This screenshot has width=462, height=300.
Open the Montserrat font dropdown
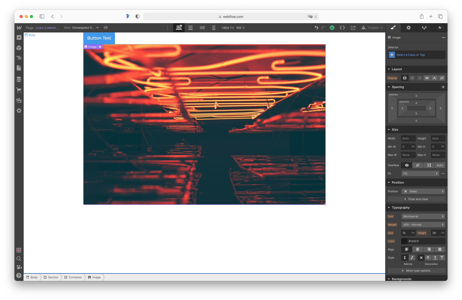pos(423,216)
